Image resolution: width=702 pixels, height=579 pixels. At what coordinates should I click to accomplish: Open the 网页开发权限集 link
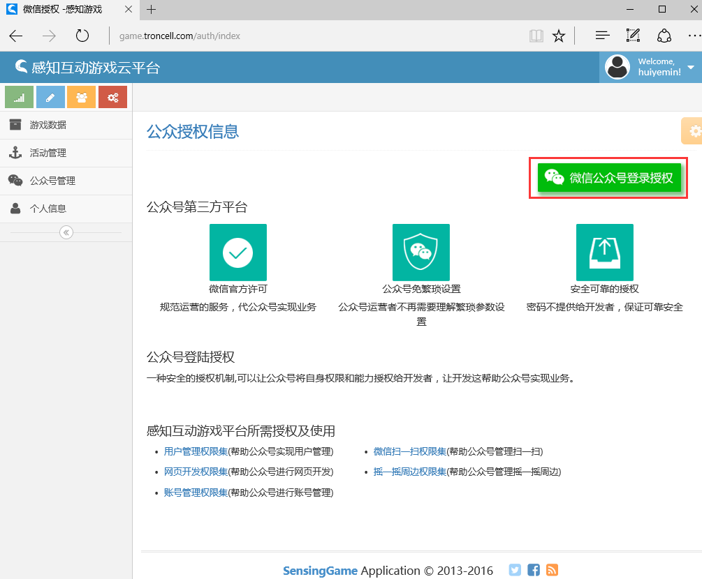pyautogui.click(x=196, y=472)
